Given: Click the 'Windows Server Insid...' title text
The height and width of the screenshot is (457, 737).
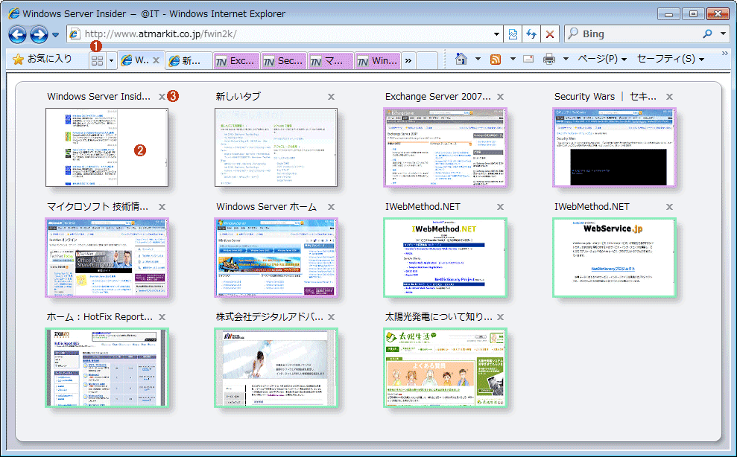Looking at the screenshot, I should 98,96.
